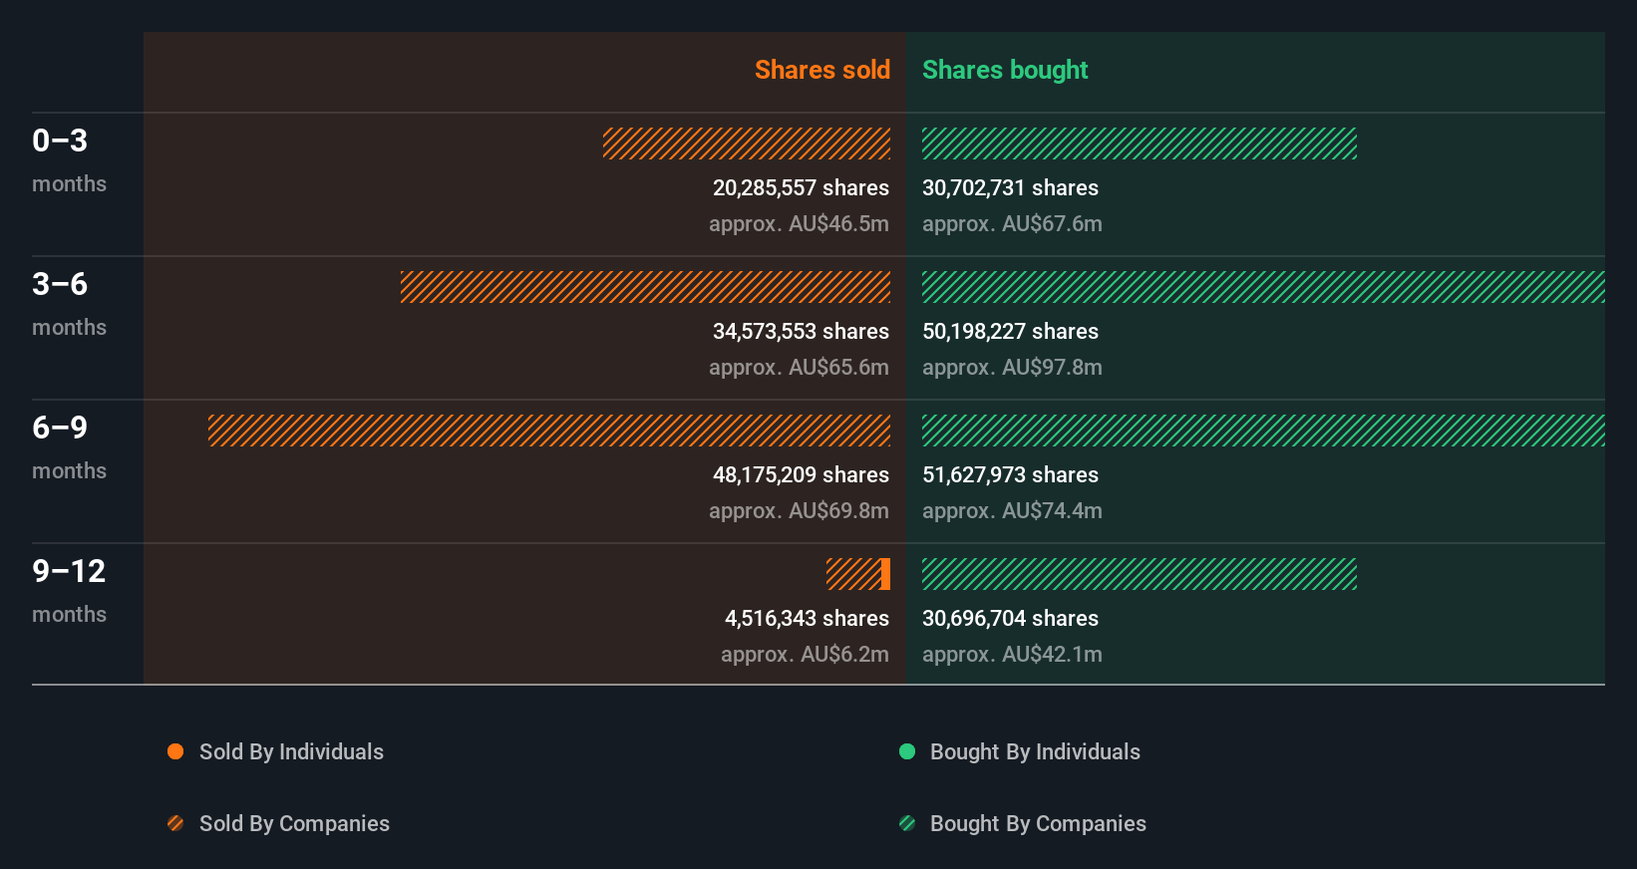Click the 20,285,557 shares value

point(801,187)
